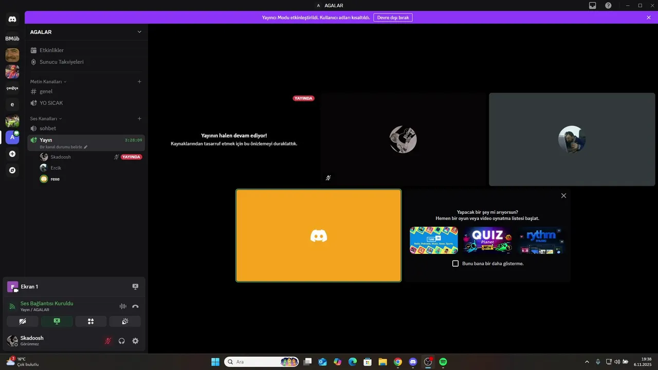Show hidden system tray icons chevron
This screenshot has height=370, width=658.
pos(587,362)
